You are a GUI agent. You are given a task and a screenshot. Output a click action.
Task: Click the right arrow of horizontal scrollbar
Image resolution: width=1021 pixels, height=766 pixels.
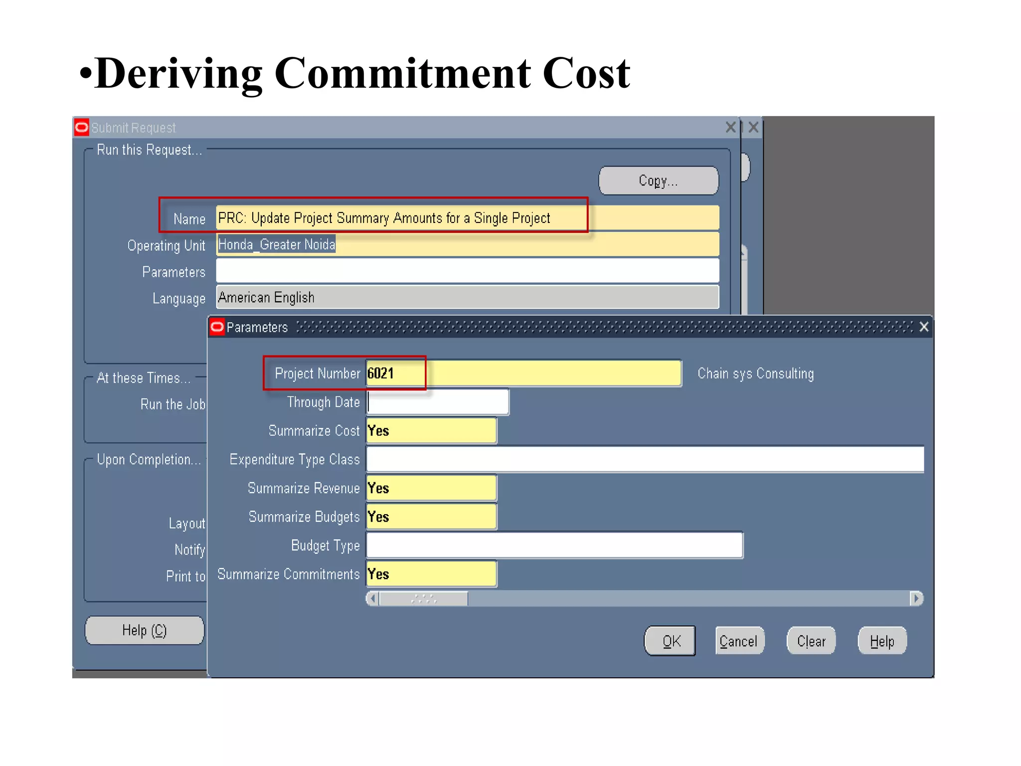tap(916, 598)
